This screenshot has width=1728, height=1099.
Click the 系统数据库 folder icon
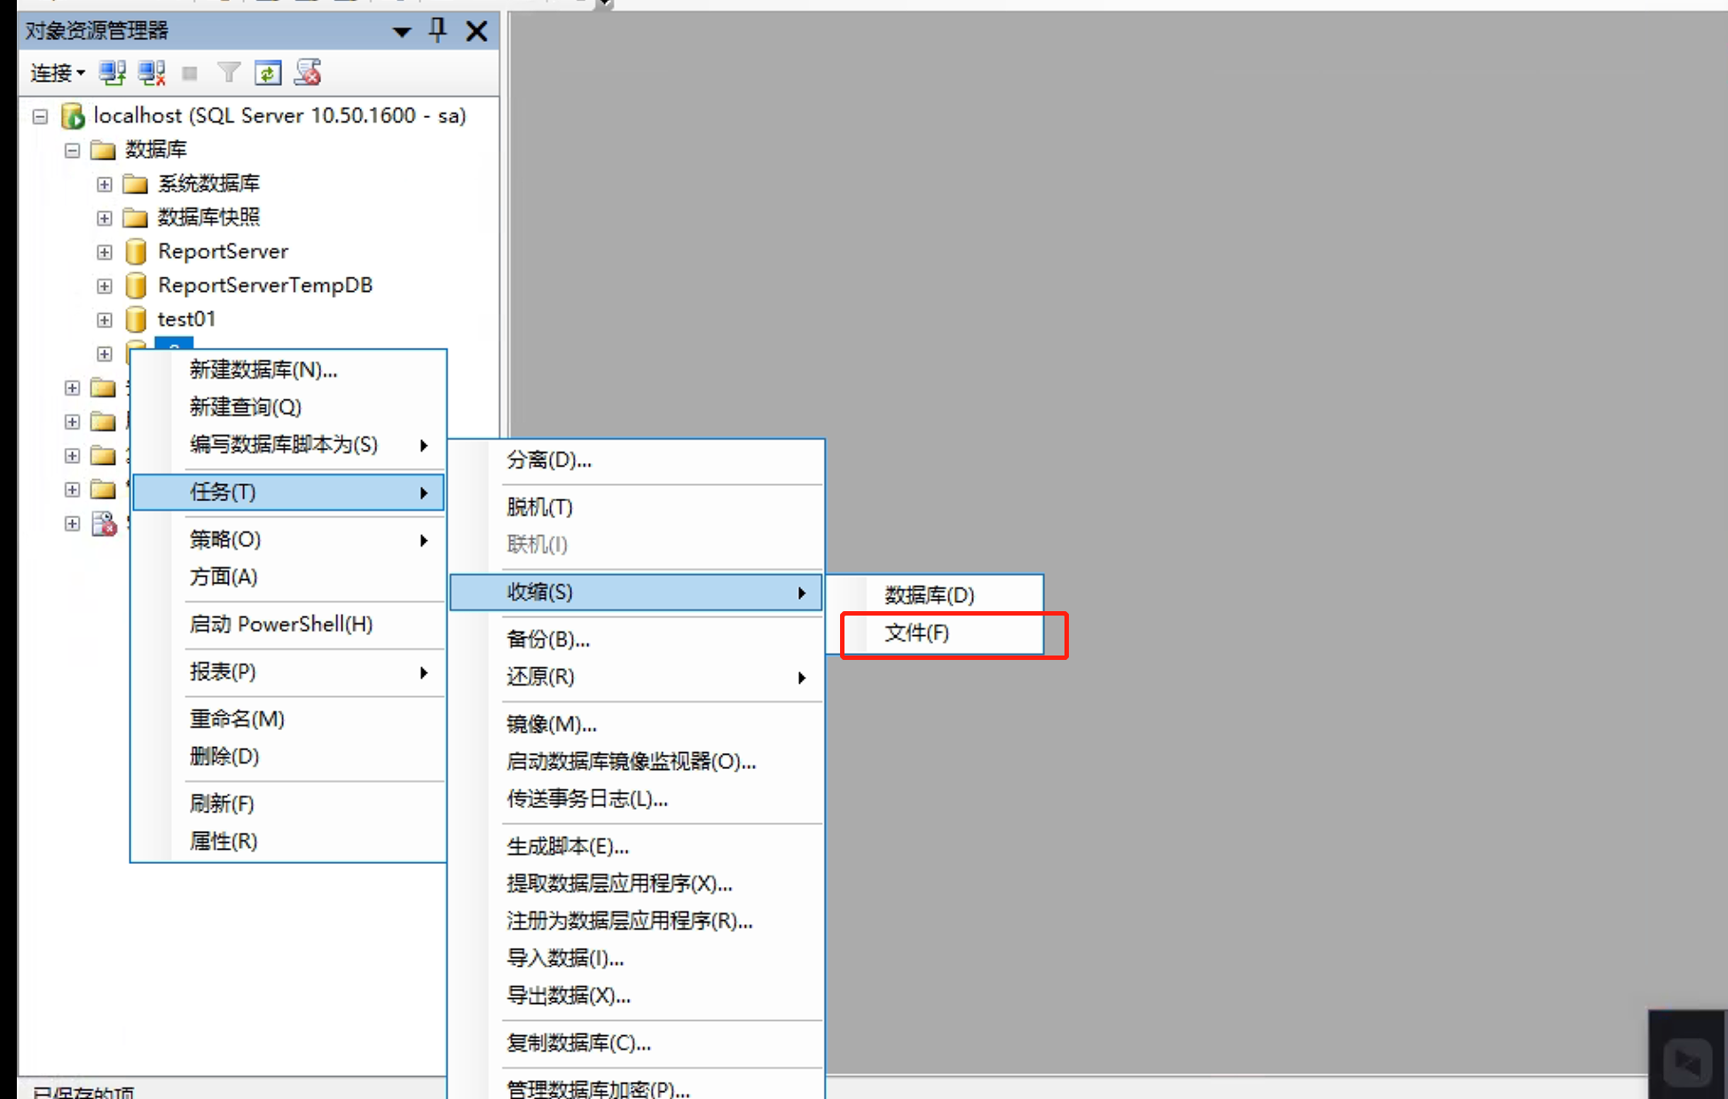(x=135, y=184)
